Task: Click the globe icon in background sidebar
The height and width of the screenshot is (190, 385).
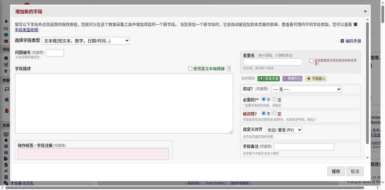Action: pos(6,146)
